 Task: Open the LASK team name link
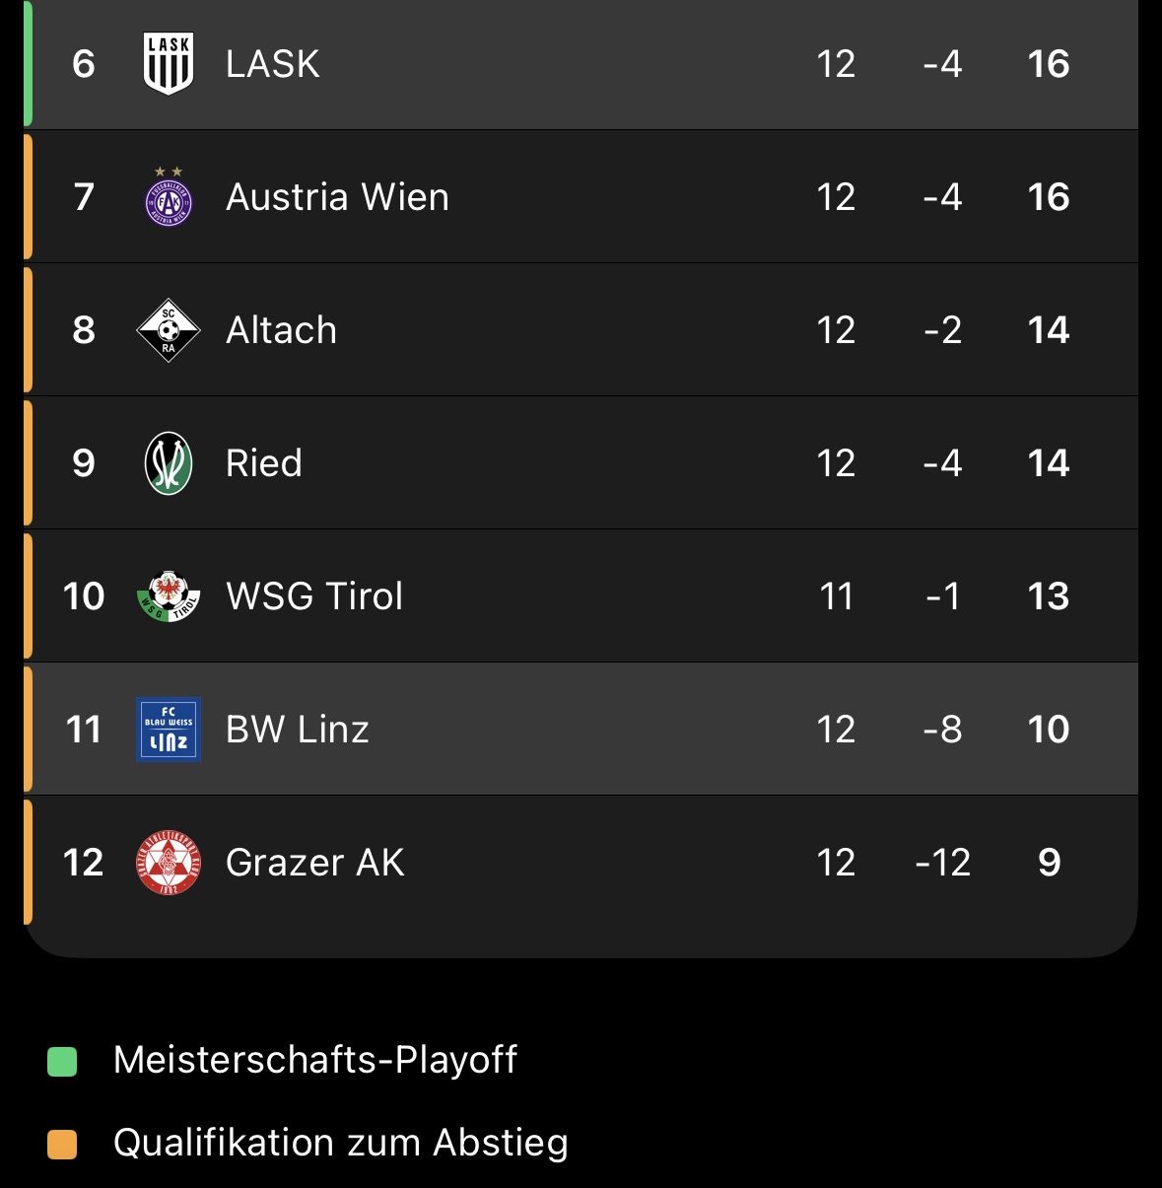(272, 64)
